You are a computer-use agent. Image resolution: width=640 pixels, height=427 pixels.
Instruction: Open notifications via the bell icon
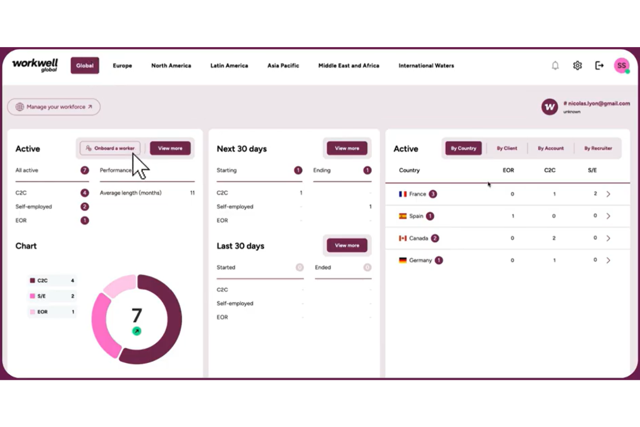[555, 65]
